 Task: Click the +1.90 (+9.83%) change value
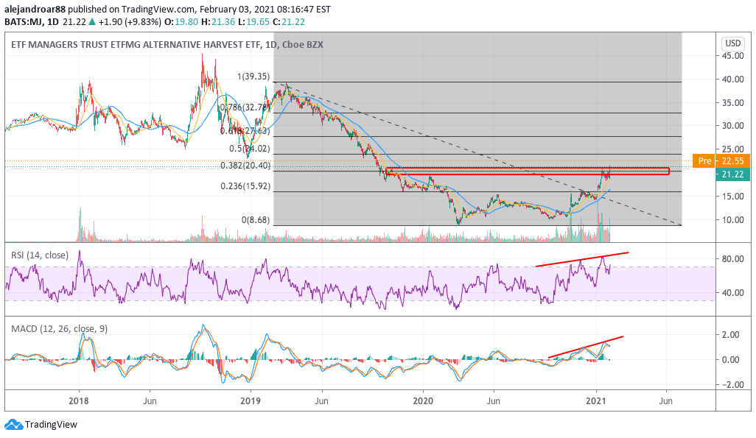tap(128, 21)
